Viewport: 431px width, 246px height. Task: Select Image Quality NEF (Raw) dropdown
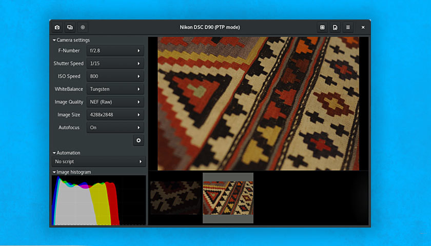115,102
